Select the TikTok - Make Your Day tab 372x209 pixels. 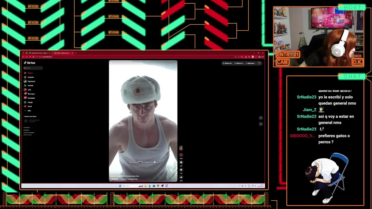pyautogui.click(x=63, y=53)
